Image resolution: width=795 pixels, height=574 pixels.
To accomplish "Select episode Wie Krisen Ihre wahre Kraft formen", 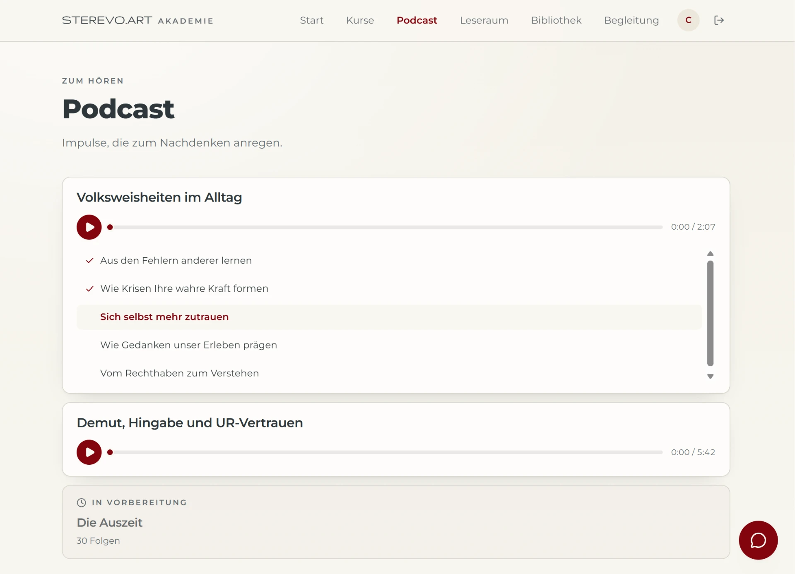I will tap(389, 288).
